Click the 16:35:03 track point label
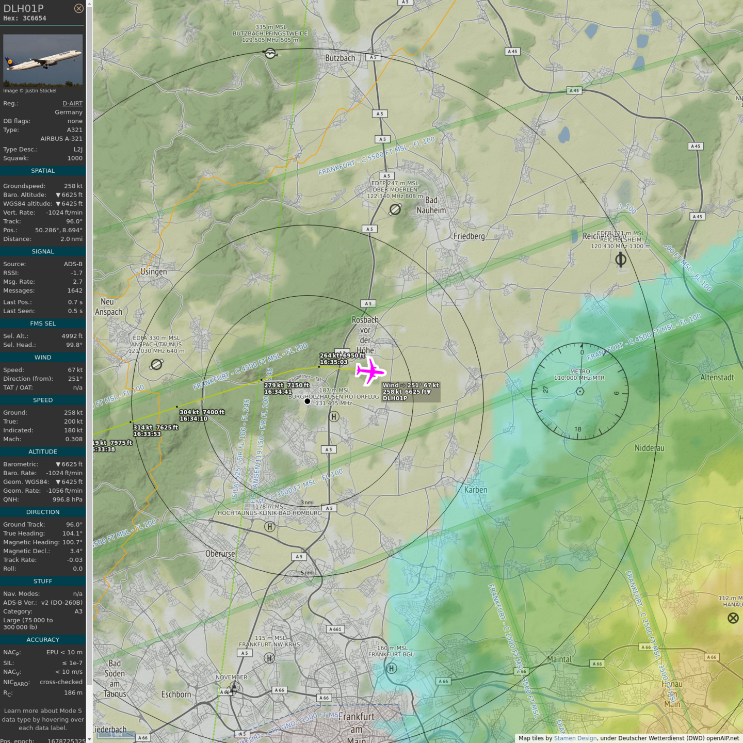Screen dimensions: 743x743 333,362
